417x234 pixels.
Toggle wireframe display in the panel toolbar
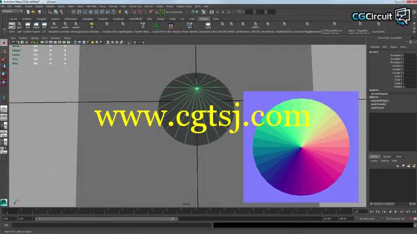76,42
